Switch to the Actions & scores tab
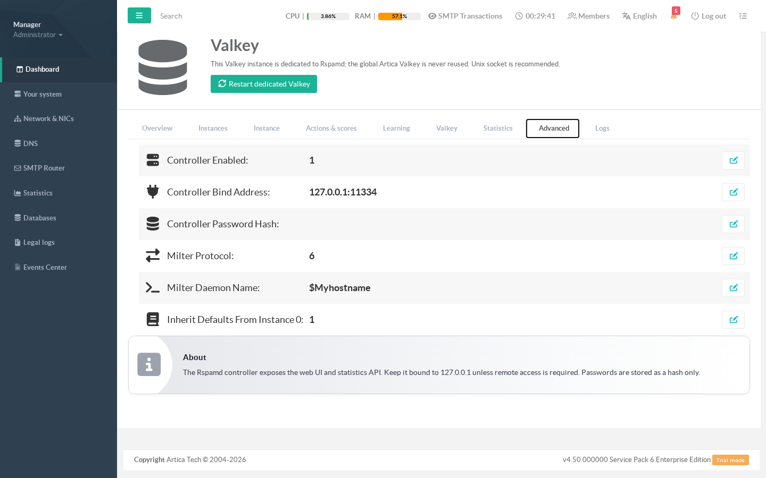Viewport: 766px width, 478px height. pos(331,129)
